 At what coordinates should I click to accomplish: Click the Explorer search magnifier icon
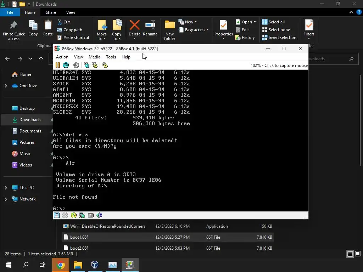pos(351,59)
